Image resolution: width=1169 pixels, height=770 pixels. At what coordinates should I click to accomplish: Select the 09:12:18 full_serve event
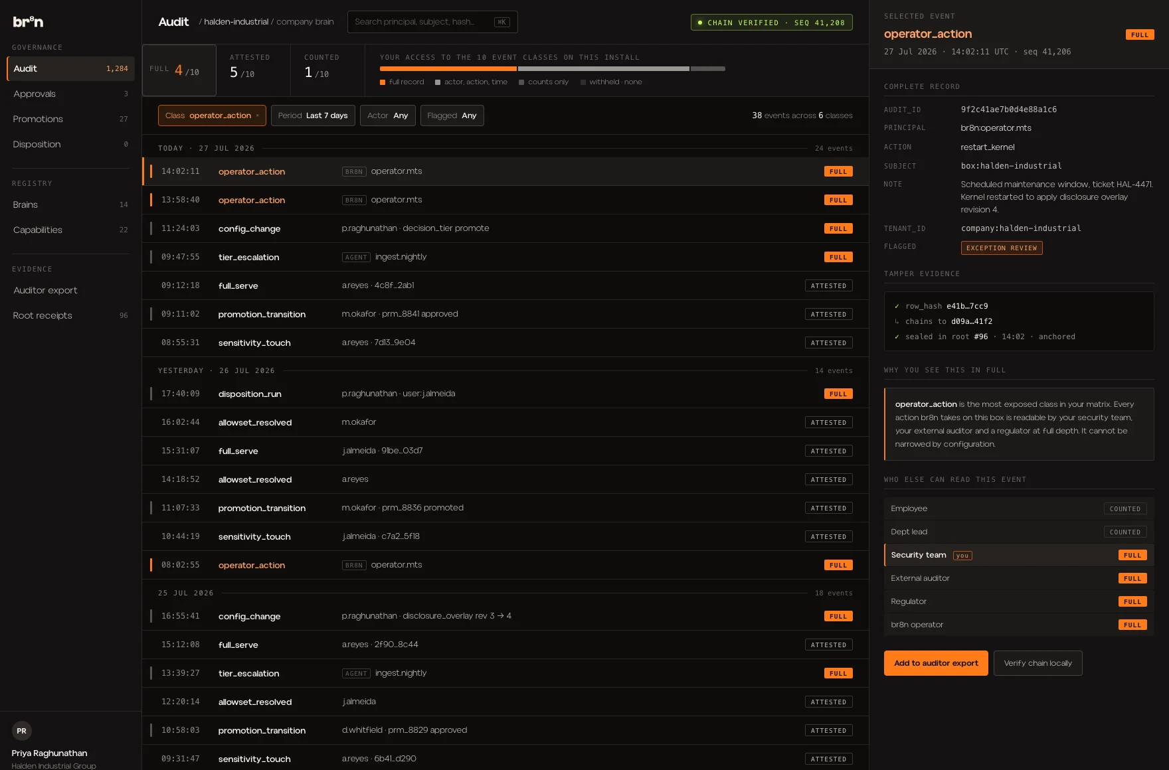pyautogui.click(x=505, y=285)
